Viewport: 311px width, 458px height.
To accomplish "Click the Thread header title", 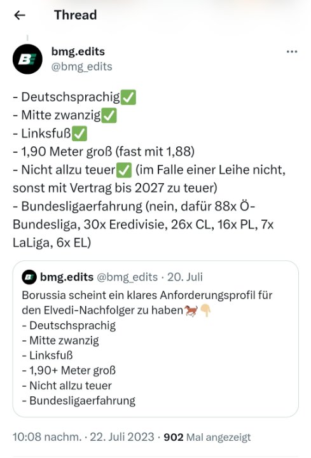I will click(75, 15).
